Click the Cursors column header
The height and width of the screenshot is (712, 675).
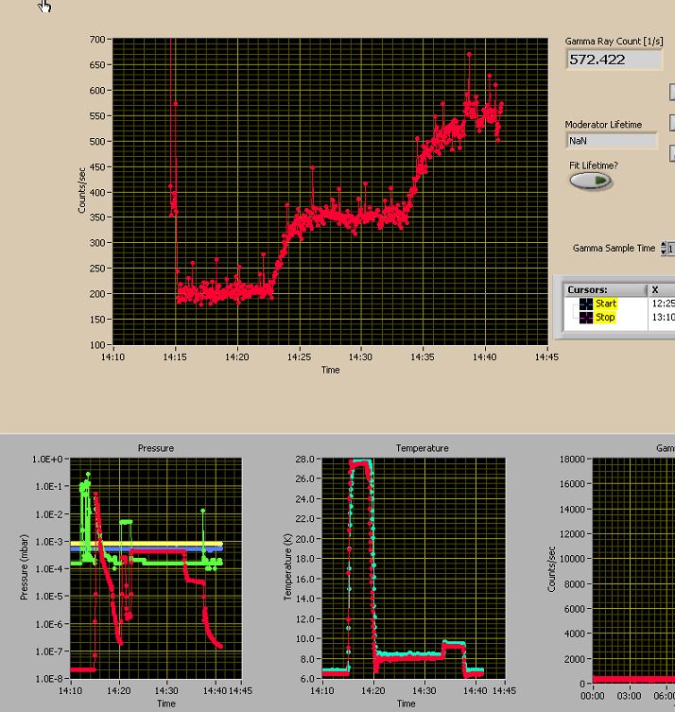tap(587, 289)
